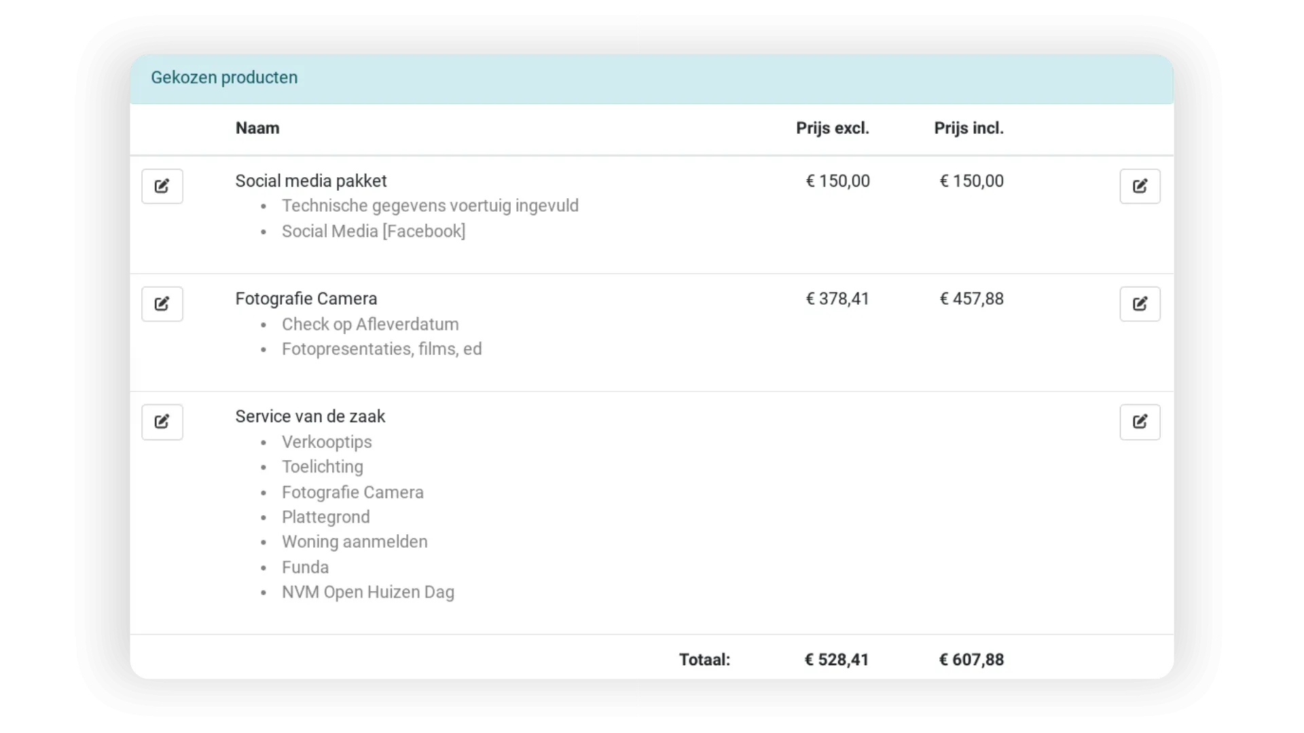This screenshot has width=1304, height=733.
Task: Click left edit icon for Service van de zaak
Action: point(162,421)
